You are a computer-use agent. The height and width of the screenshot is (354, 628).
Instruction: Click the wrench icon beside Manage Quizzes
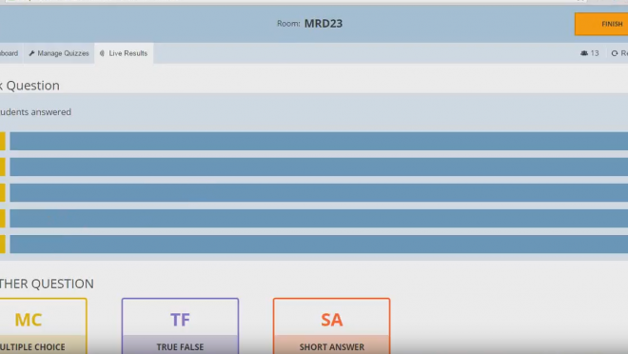click(31, 53)
